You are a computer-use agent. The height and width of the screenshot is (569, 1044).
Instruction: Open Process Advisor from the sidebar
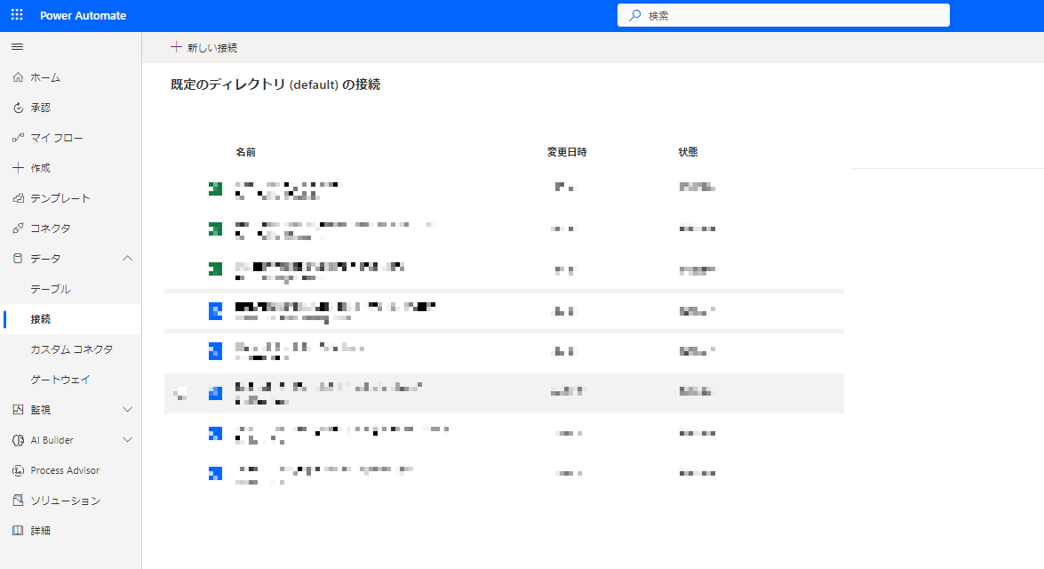click(18, 470)
